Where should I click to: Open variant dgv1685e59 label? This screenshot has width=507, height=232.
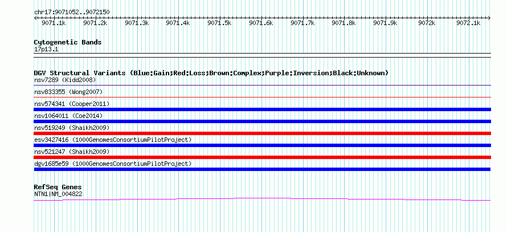point(113,164)
